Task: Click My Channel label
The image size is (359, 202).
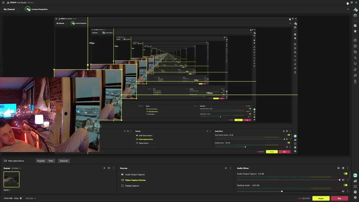Action: click(9, 9)
